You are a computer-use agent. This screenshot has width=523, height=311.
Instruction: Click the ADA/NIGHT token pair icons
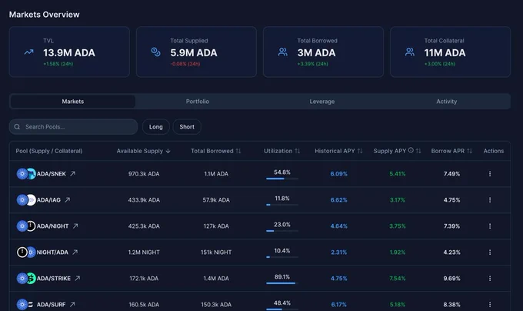[26, 226]
